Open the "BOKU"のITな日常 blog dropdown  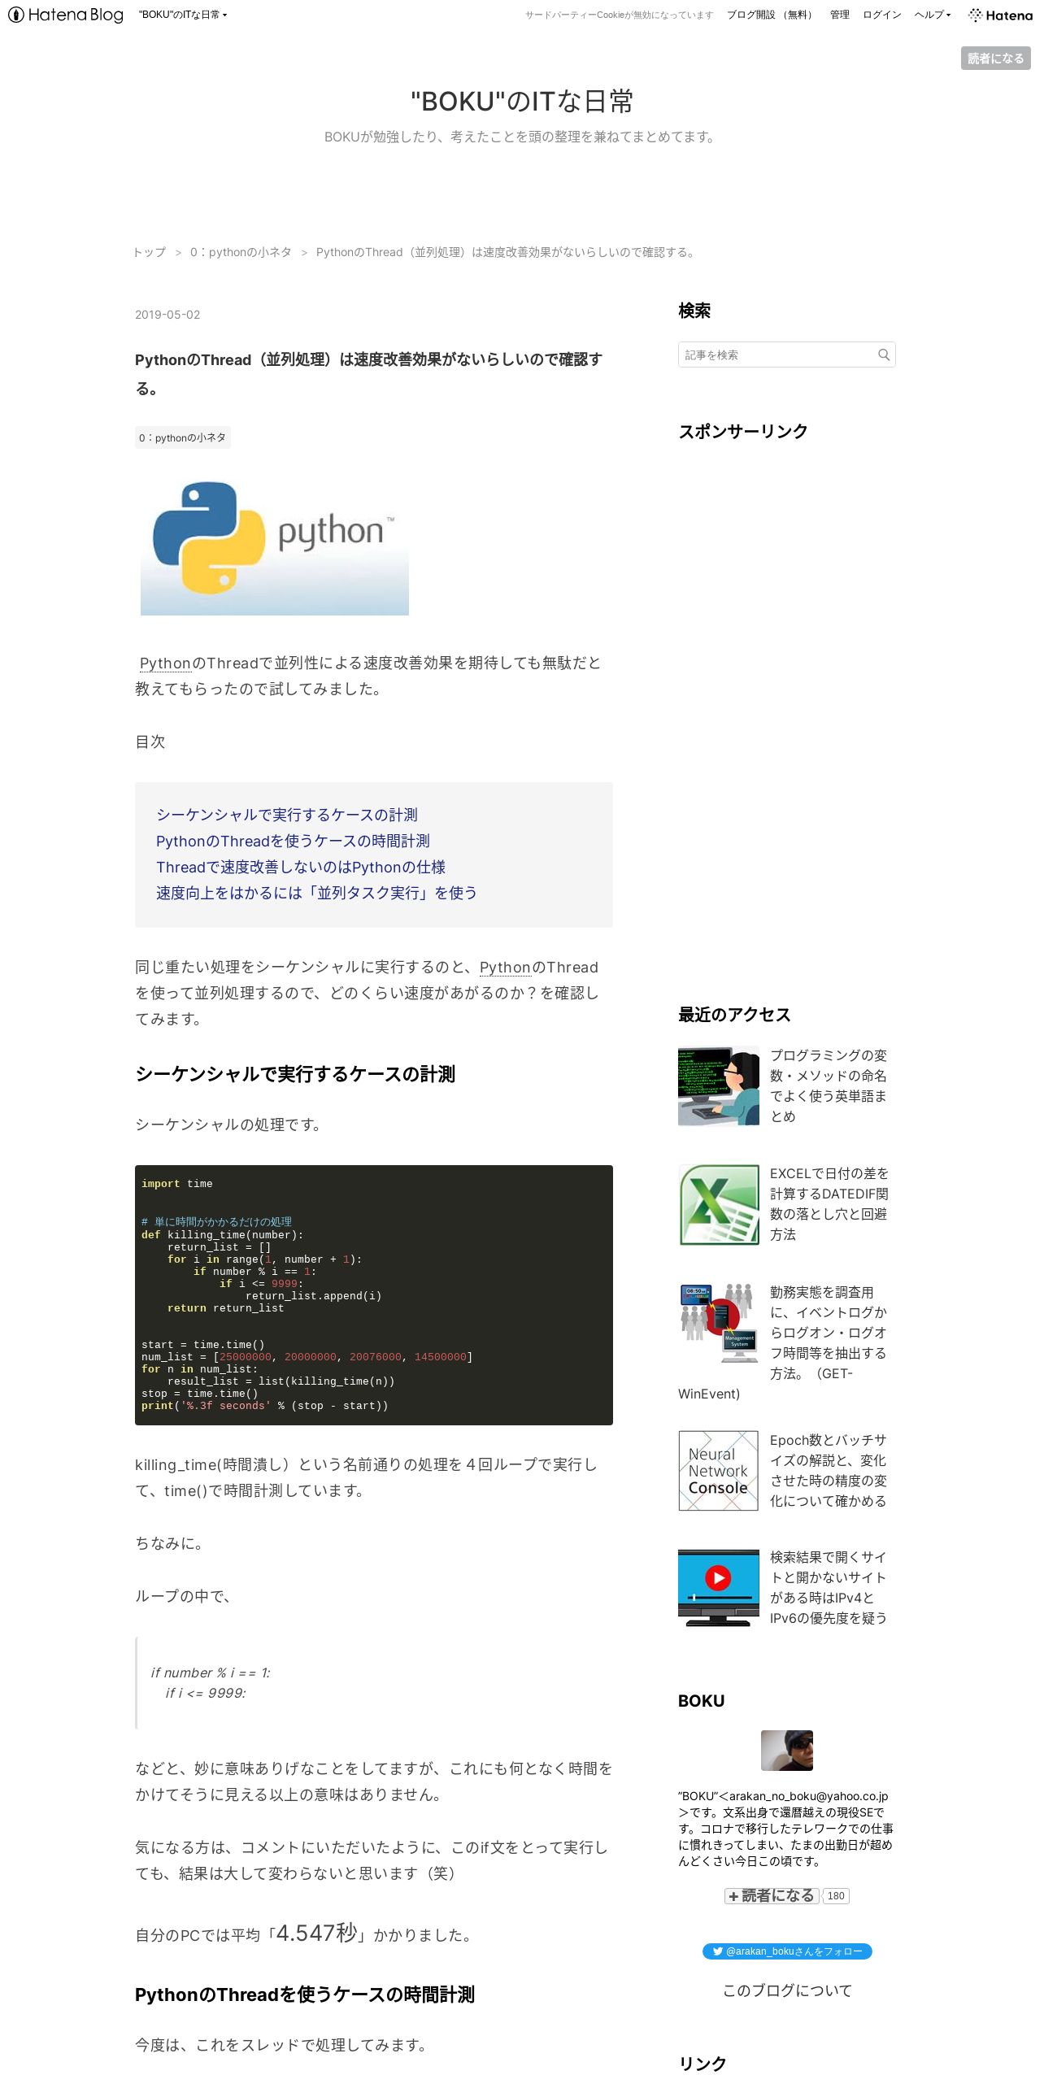coord(183,15)
